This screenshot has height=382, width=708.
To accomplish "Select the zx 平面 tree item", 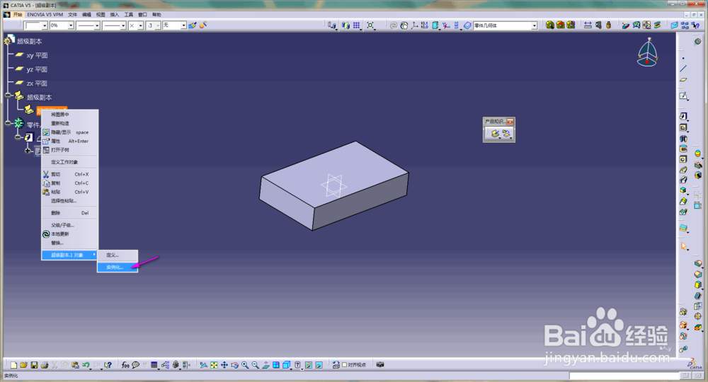I will (37, 83).
